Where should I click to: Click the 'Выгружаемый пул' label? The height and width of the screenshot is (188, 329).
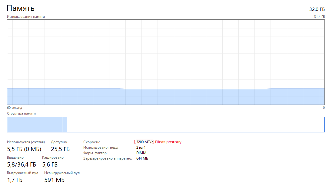[22, 173]
